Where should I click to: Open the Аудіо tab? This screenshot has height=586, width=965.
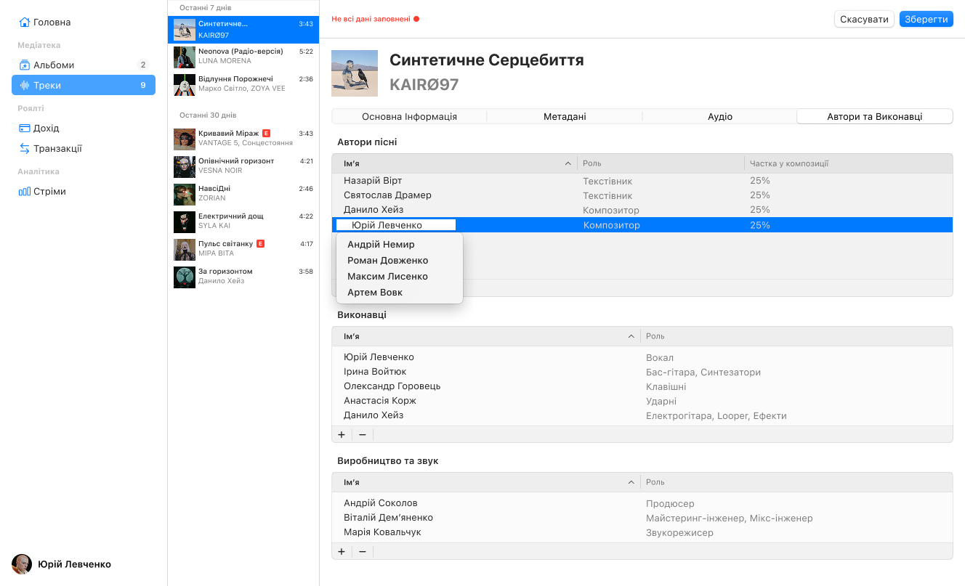(x=719, y=116)
